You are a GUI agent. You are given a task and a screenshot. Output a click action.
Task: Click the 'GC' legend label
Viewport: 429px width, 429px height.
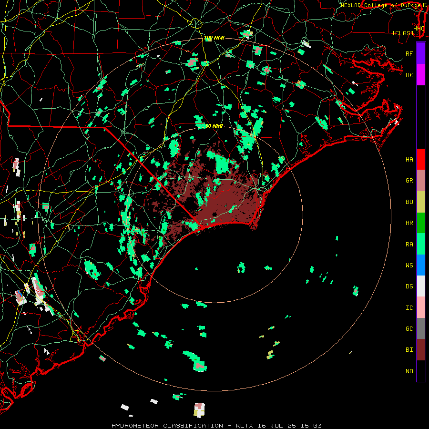[409, 328]
